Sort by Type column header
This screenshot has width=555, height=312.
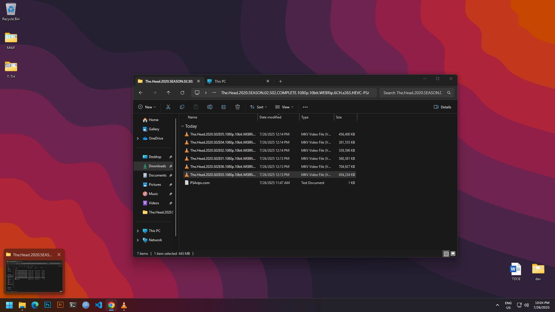pyautogui.click(x=317, y=117)
